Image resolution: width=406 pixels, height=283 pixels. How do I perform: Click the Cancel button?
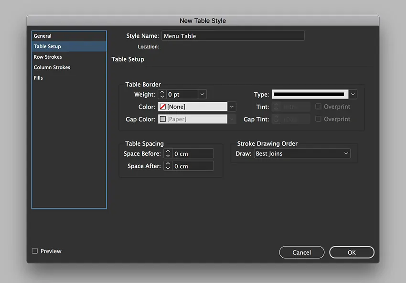pos(301,252)
